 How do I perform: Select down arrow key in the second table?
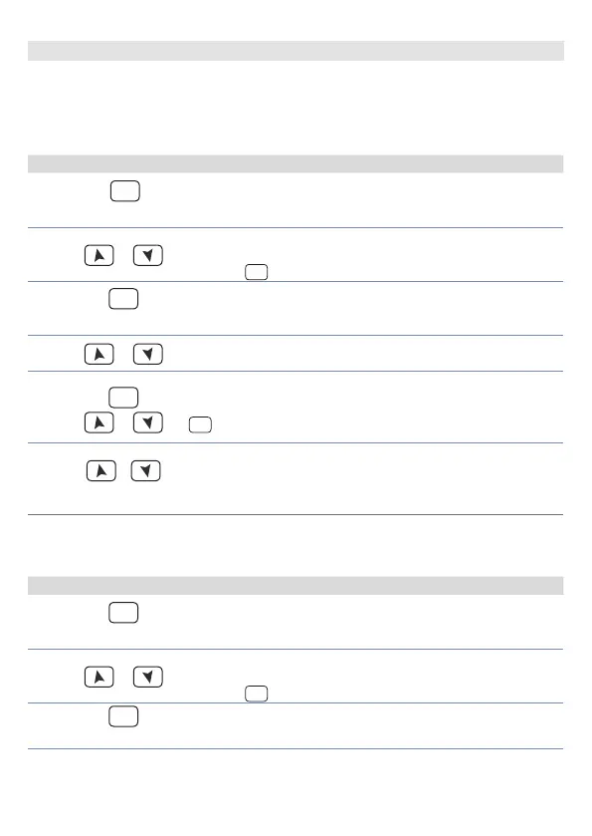148,677
